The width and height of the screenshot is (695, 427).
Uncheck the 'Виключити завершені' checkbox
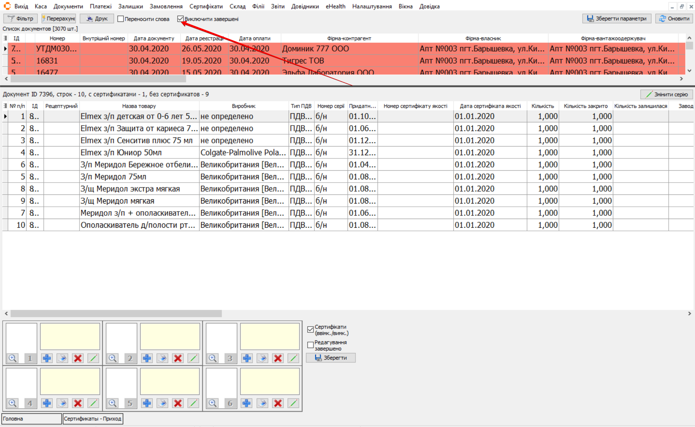(x=180, y=19)
